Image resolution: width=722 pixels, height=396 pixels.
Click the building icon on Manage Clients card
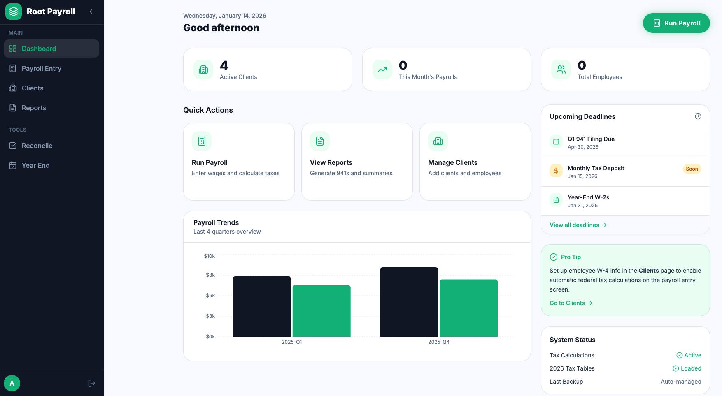click(438, 141)
